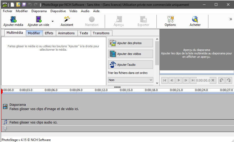This screenshot has width=234, height=142.
Task: Click the new project icon in title bar
Action: coord(13,5)
